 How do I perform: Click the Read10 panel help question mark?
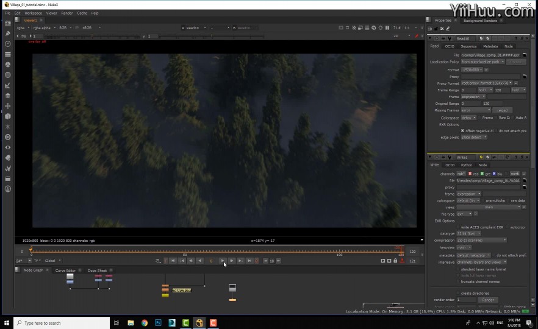[x=516, y=38]
